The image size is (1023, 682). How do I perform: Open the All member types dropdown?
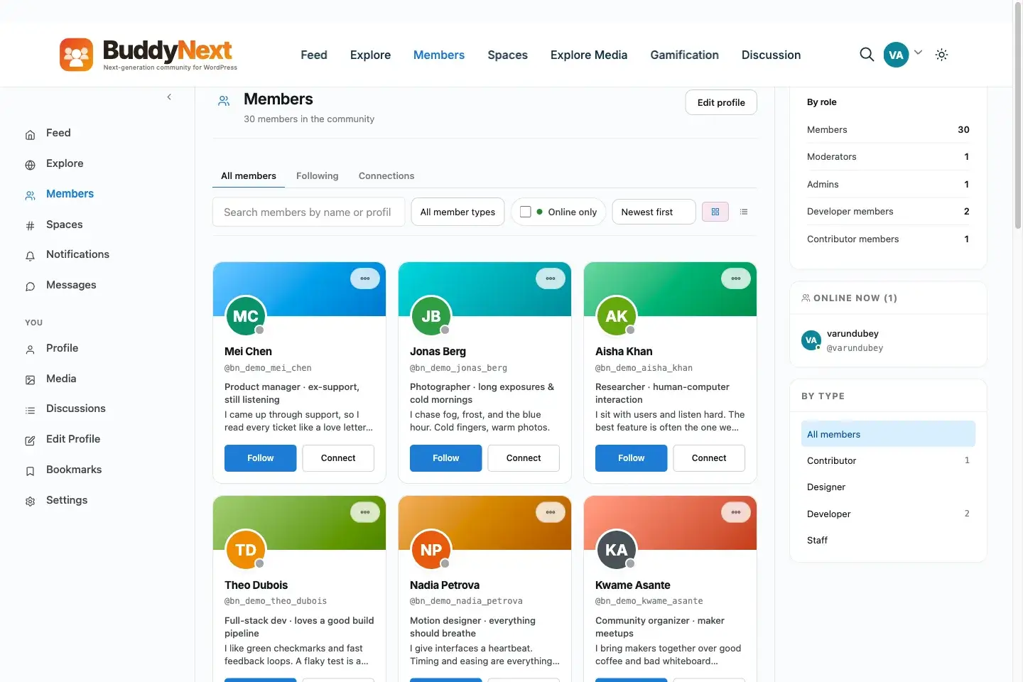[x=458, y=212]
